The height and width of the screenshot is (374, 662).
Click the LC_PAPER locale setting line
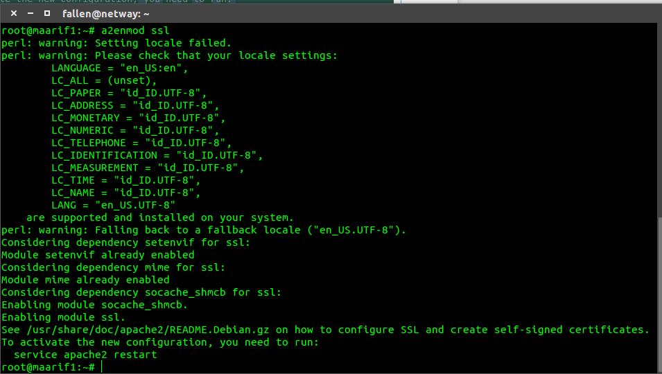click(129, 93)
